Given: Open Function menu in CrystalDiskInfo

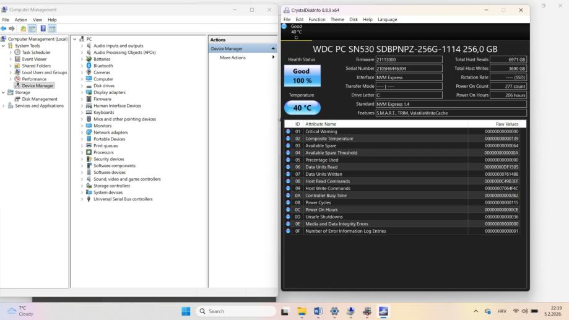Looking at the screenshot, I should click(317, 20).
